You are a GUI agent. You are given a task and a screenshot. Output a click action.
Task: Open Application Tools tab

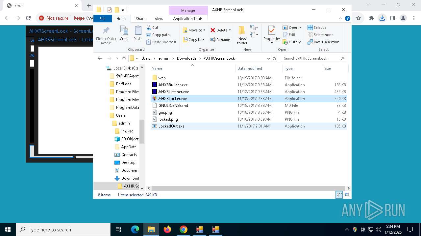[188, 19]
